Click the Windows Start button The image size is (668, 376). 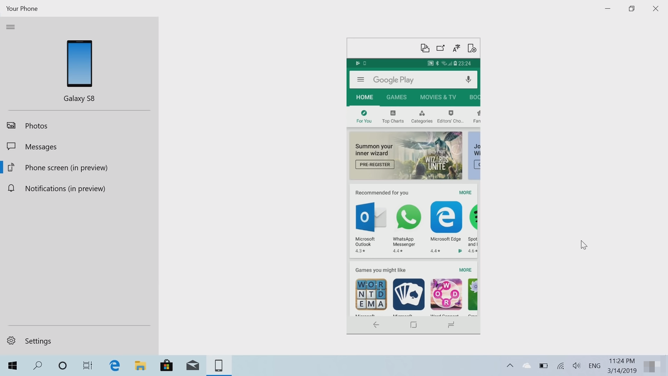click(x=12, y=365)
